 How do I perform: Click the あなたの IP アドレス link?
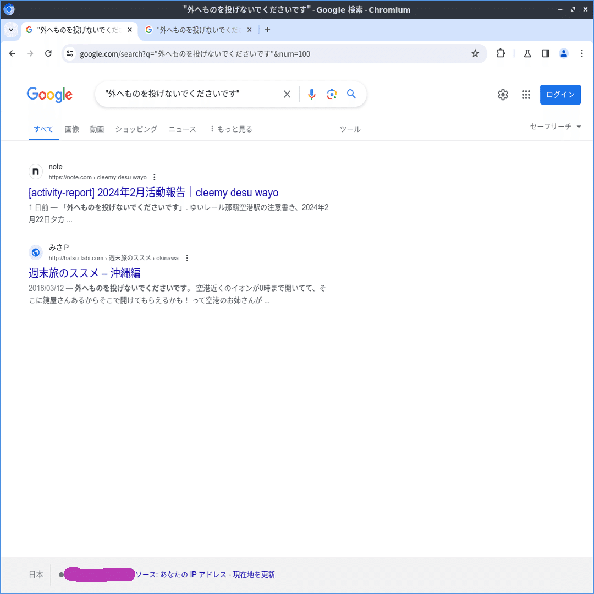tap(193, 575)
